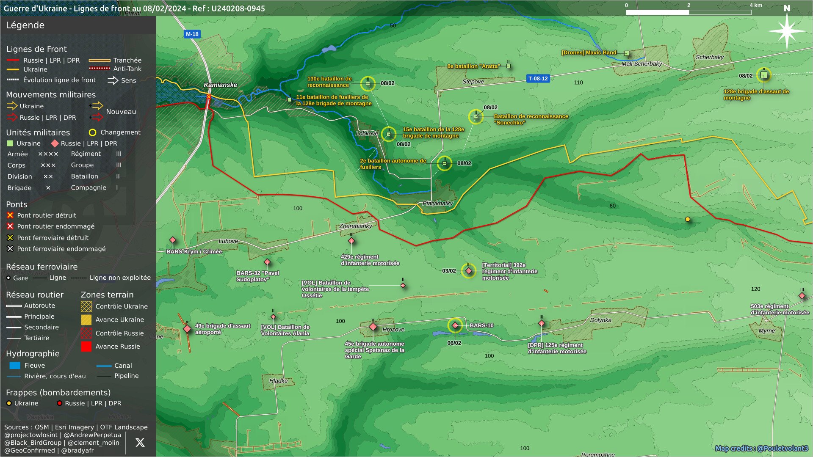Viewport: 813px width, 457px height.
Task: Click the map title with reference U240208-0945
Action: pos(134,8)
